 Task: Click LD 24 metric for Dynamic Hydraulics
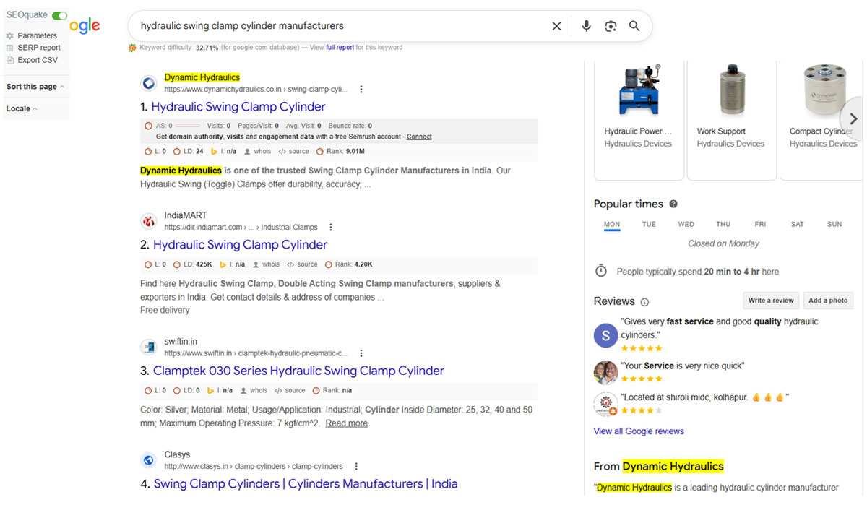tap(189, 152)
